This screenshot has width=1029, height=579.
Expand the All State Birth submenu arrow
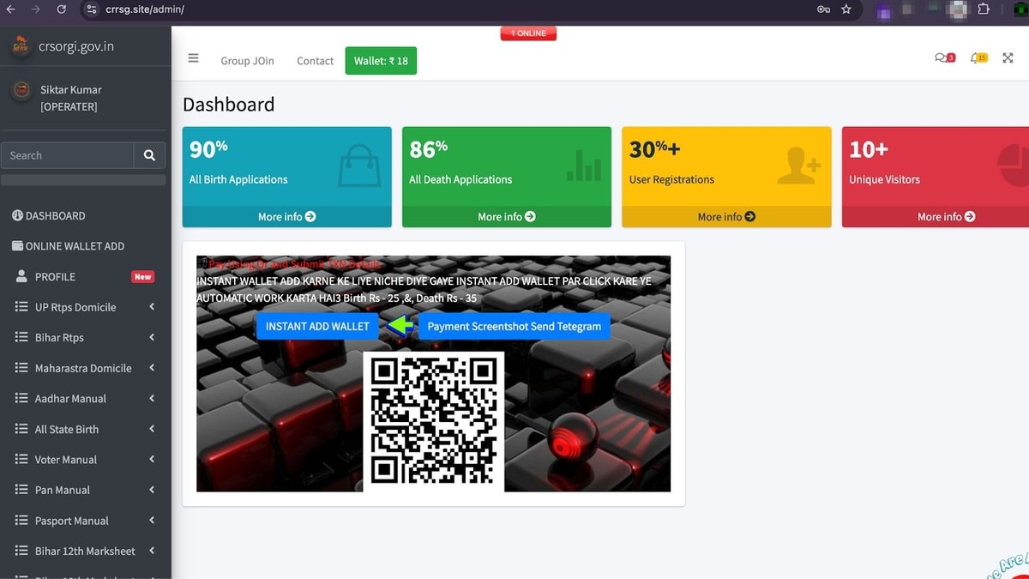pos(152,429)
